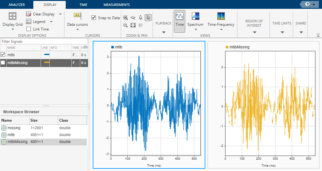
Task: Click the blue line color swatch for mtlb
Action: pyautogui.click(x=47, y=54)
